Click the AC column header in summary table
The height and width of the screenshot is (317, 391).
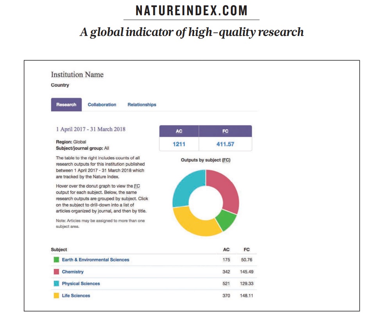click(x=179, y=131)
